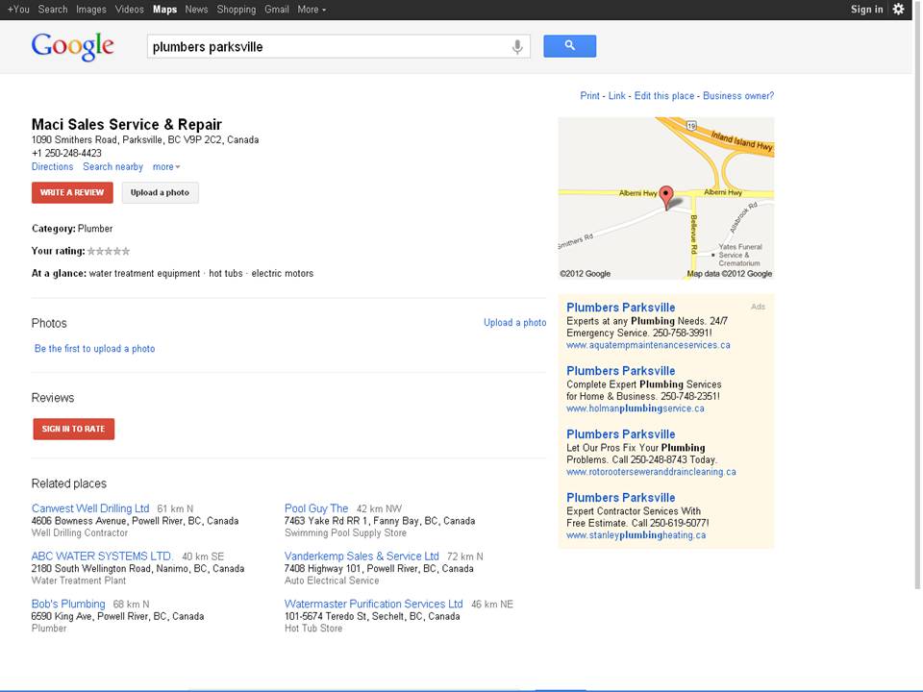This screenshot has width=923, height=692.
Task: Click the 'Reviews' heading
Action: pos(52,398)
